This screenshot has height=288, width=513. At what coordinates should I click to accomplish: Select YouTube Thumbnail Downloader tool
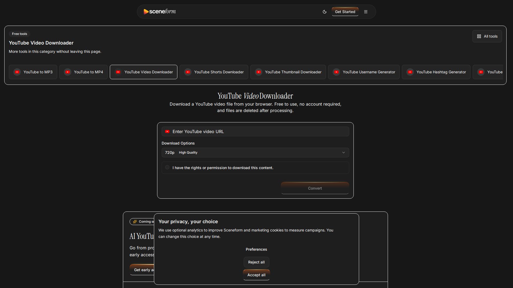[x=288, y=72]
